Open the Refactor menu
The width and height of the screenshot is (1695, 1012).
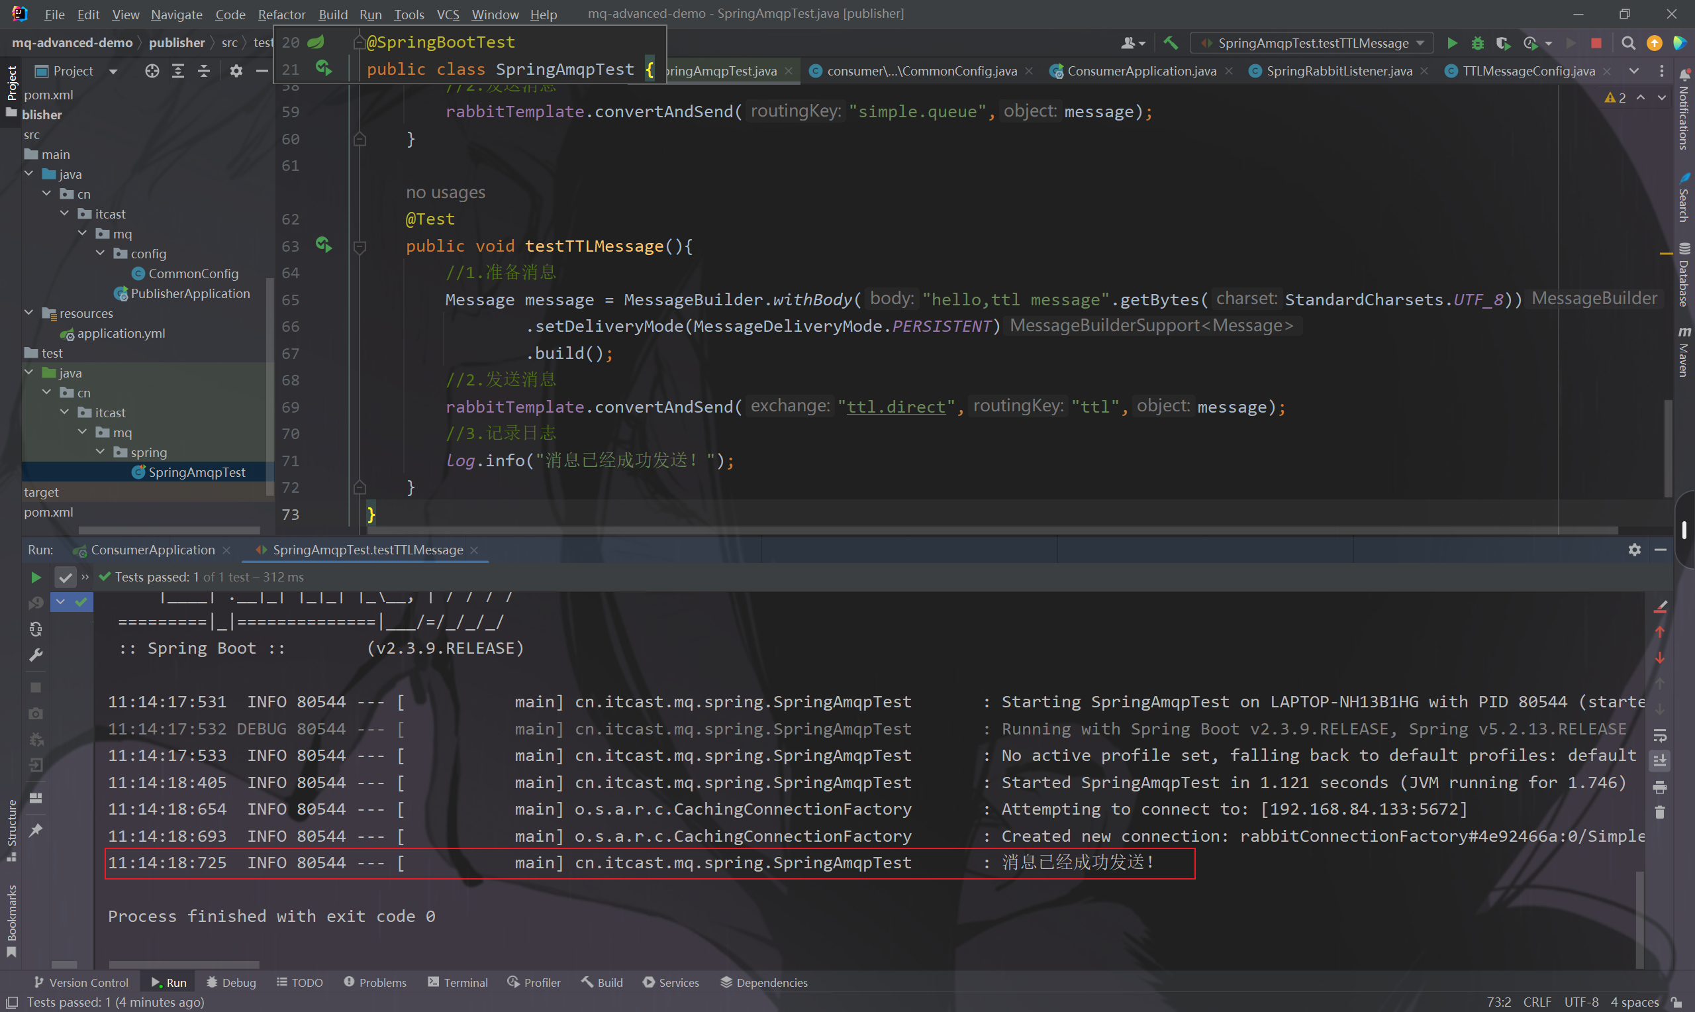(281, 15)
